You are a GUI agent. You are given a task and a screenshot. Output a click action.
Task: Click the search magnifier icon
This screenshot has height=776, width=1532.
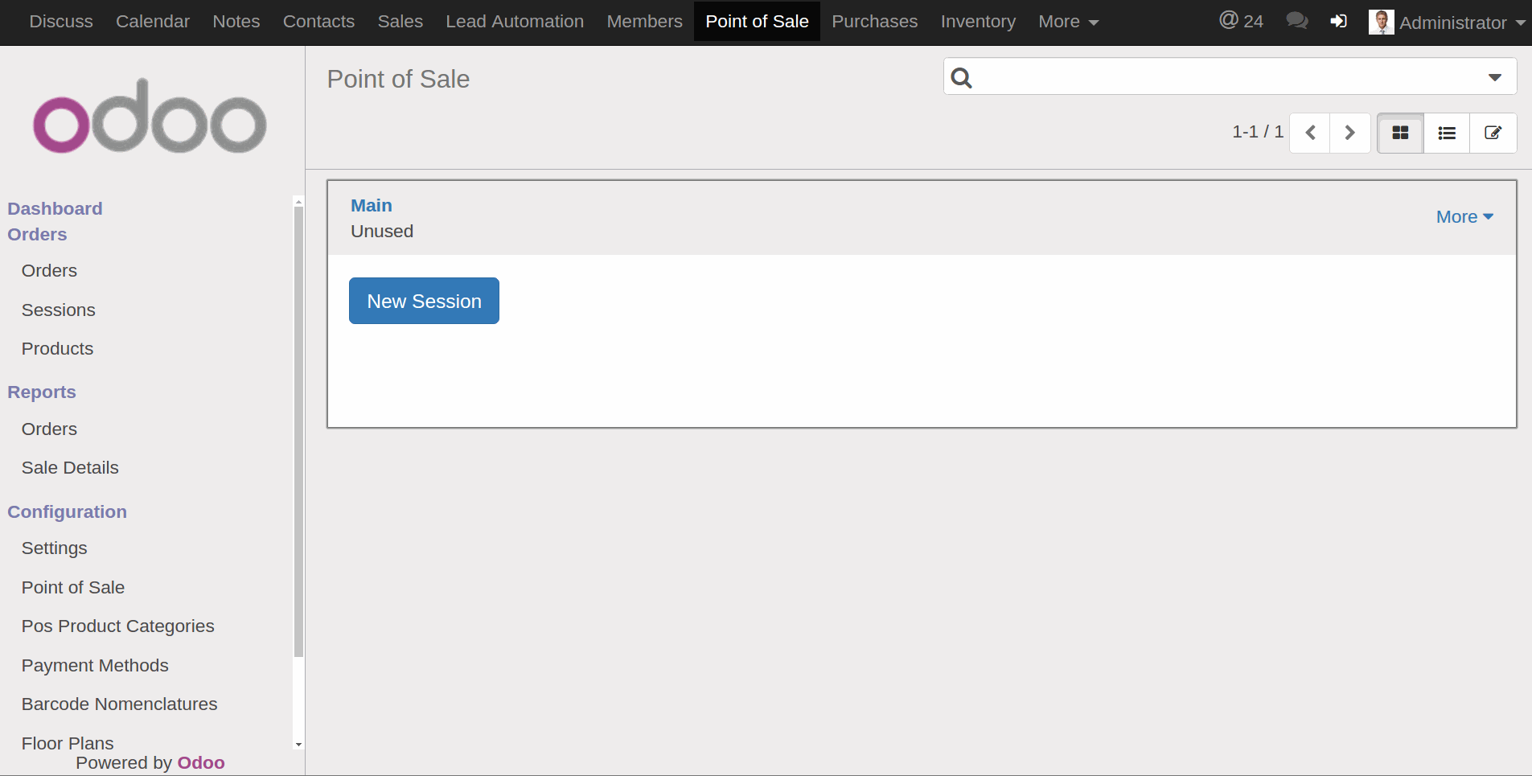pyautogui.click(x=961, y=77)
